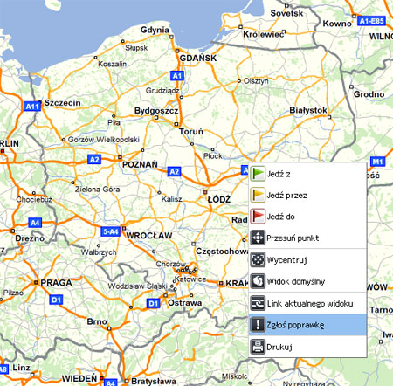This screenshot has width=393, height=386.
Task: Click the Widok domyślny map icon
Action: 258,281
